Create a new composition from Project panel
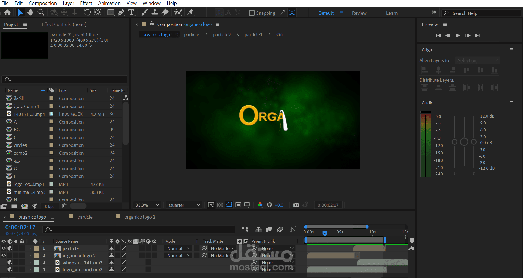Viewport: 523px width, 278px height. click(x=24, y=206)
